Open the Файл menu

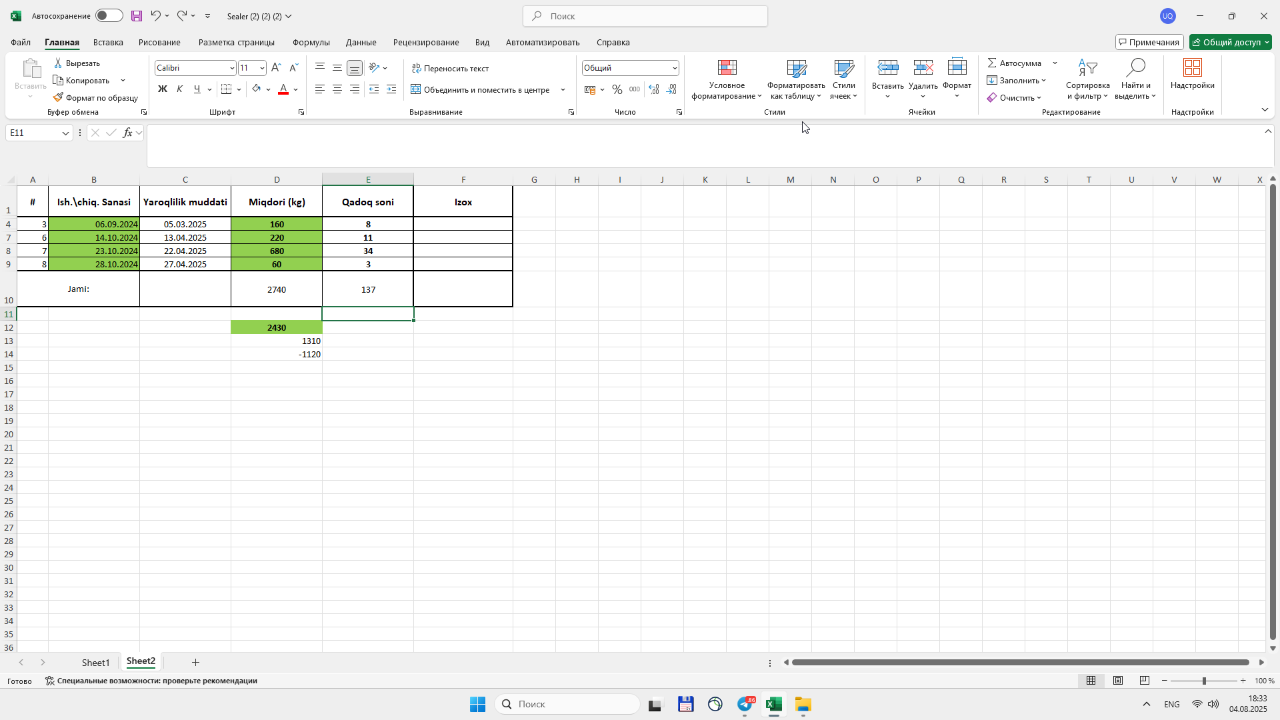click(21, 42)
